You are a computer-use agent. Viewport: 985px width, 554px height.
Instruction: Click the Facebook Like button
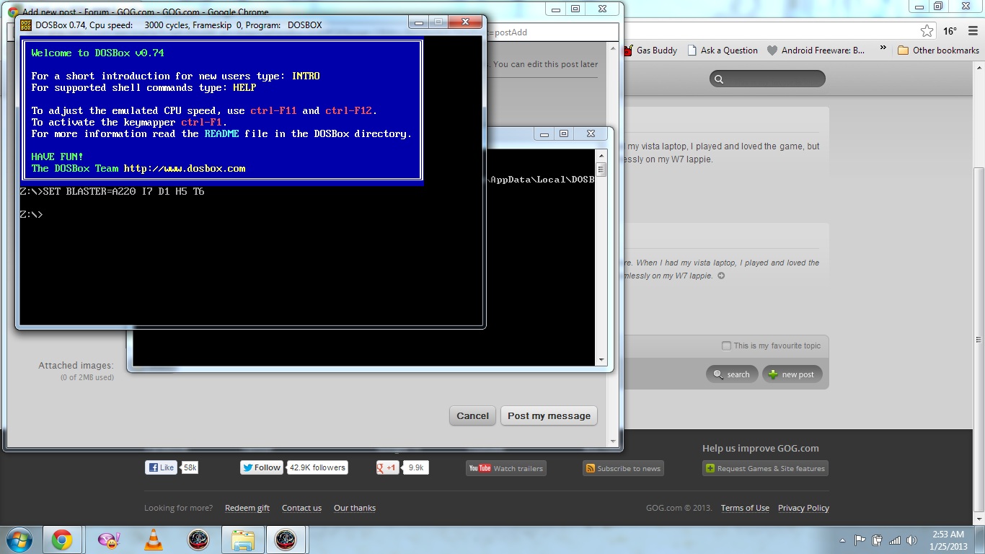click(162, 467)
